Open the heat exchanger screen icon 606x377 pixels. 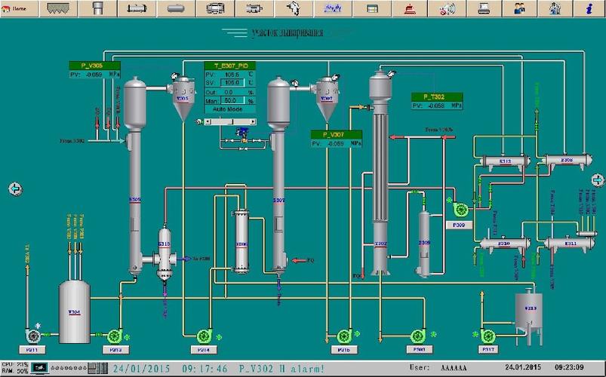click(x=137, y=8)
